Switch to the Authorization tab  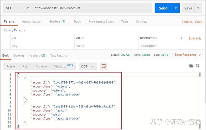[31, 21]
